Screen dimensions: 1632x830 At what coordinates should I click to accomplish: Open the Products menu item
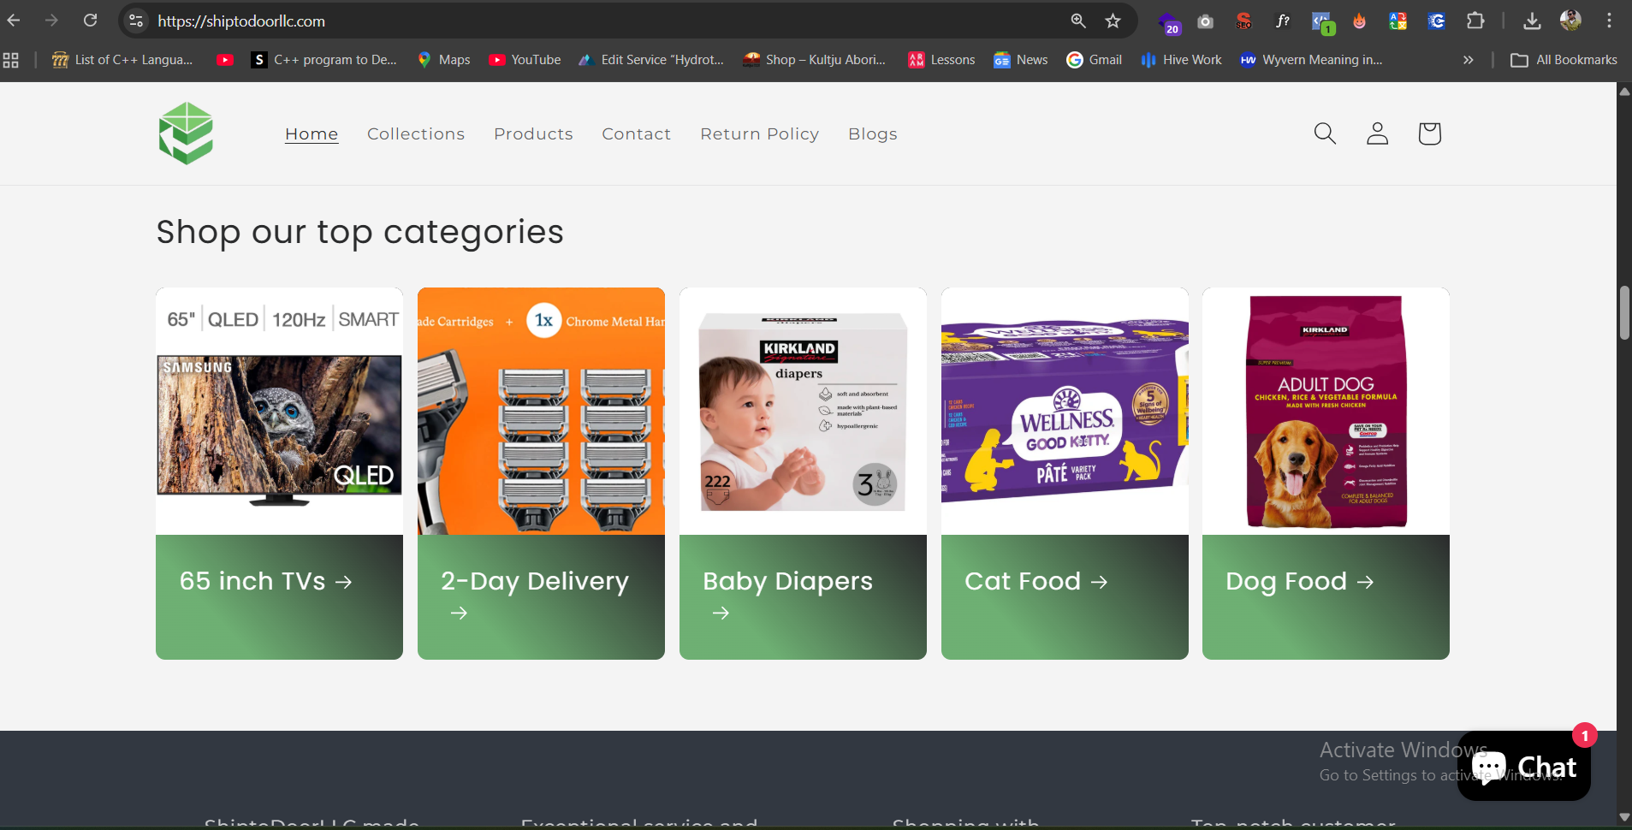pos(533,134)
